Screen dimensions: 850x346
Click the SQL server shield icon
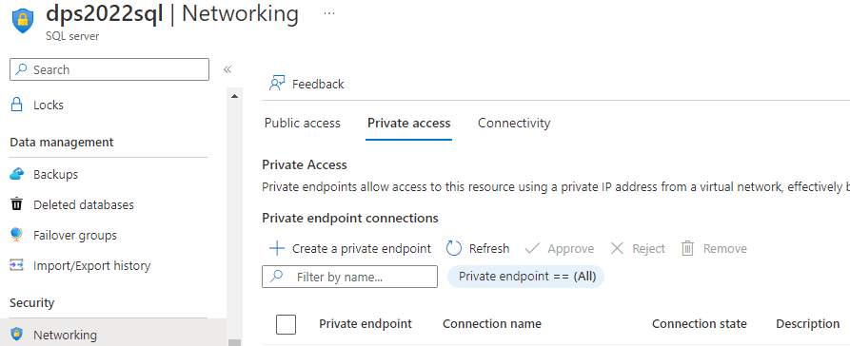tap(23, 21)
